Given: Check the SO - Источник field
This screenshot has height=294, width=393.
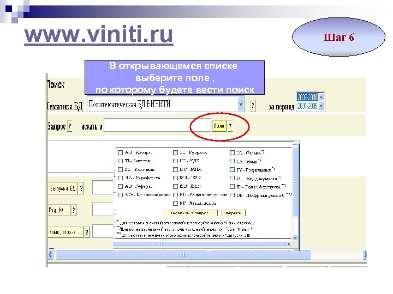Looking at the screenshot, I should [120, 169].
